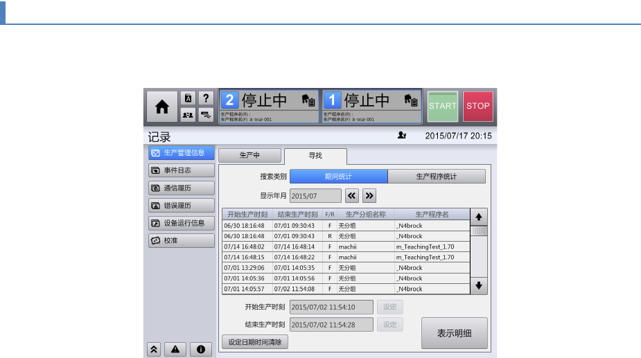Image resolution: width=641 pixels, height=358 pixels.
Task: Click the 表示明细 button
Action: (455, 333)
